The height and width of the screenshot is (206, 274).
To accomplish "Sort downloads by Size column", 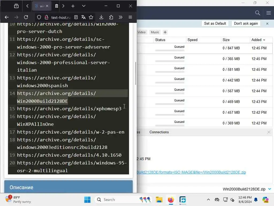I will coord(235,40).
